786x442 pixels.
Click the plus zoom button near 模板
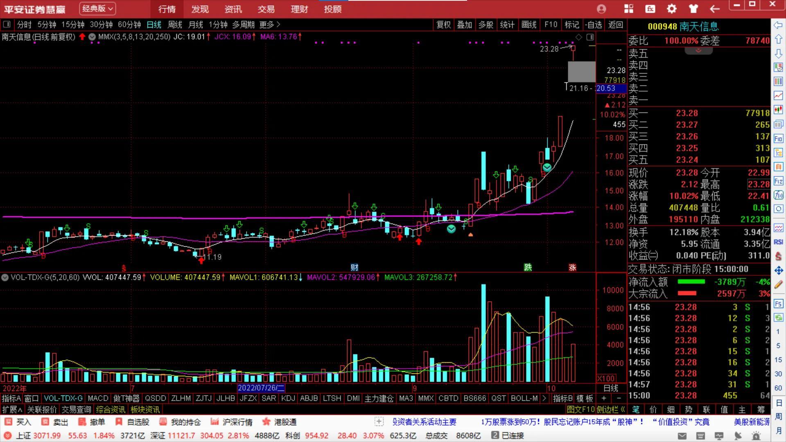[604, 398]
